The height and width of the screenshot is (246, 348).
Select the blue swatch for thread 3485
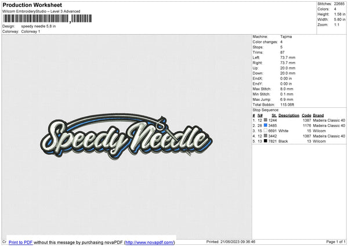click(x=266, y=125)
